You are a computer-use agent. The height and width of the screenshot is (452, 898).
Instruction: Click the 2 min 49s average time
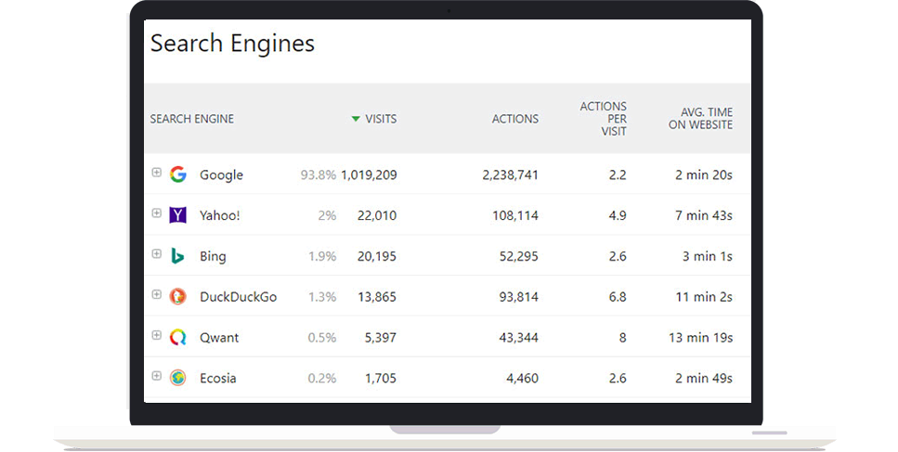pos(703,378)
